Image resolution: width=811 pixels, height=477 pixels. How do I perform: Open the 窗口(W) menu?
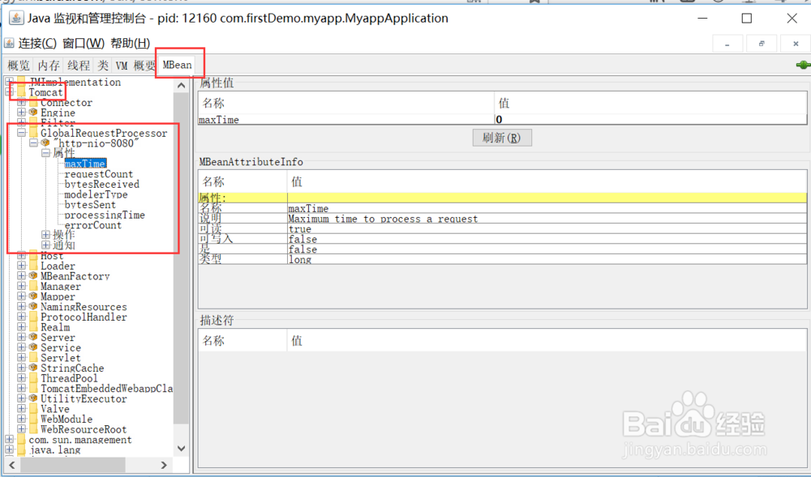[84, 43]
